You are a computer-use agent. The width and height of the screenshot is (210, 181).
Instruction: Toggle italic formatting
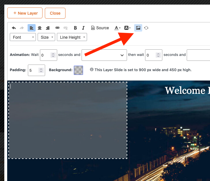coord(83,28)
